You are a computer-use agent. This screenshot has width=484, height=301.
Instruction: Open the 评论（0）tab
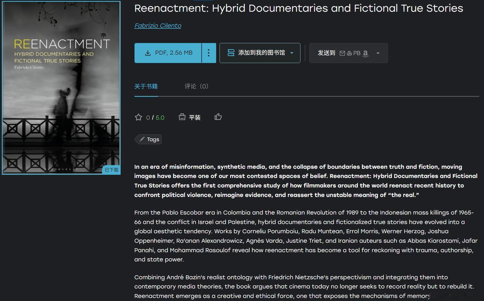click(x=197, y=86)
